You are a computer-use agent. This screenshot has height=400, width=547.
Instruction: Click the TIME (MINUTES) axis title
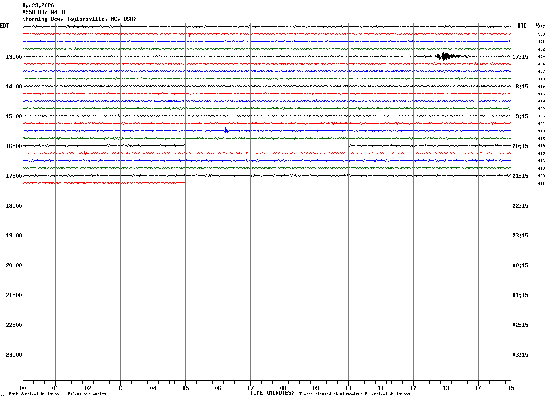(x=272, y=393)
